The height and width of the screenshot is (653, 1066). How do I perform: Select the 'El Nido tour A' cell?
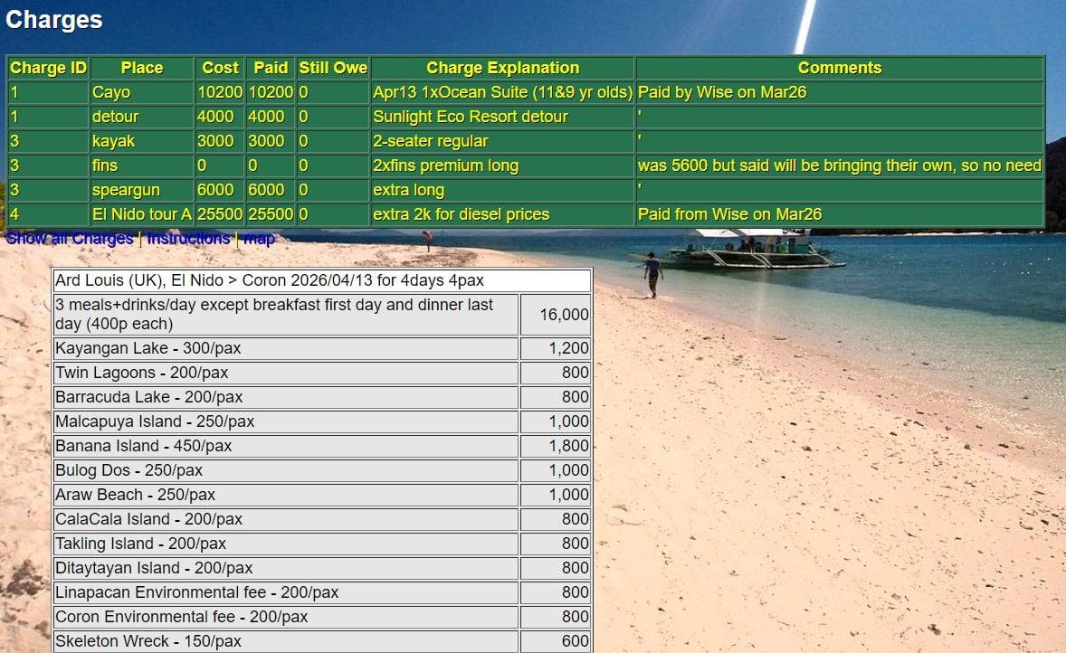coord(142,214)
